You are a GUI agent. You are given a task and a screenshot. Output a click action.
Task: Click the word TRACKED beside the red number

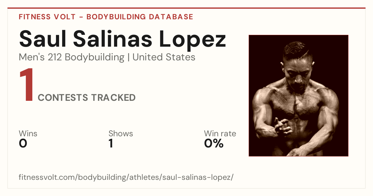click(113, 98)
